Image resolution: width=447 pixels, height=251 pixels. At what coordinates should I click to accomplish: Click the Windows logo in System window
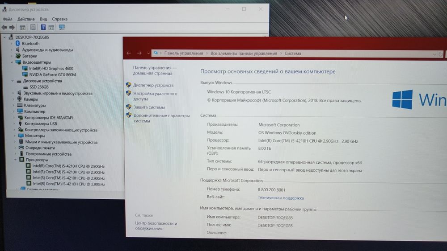click(402, 99)
